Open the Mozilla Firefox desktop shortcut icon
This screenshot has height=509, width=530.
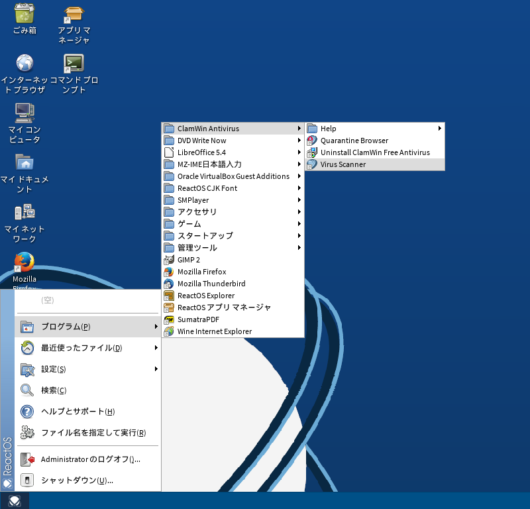(24, 262)
